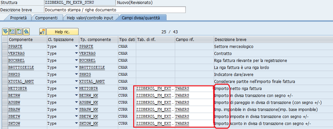Click the Componente column header

pos(27,40)
